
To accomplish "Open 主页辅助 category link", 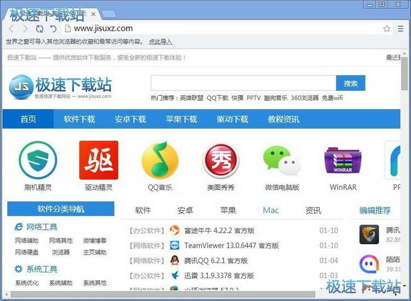I will pyautogui.click(x=95, y=252).
